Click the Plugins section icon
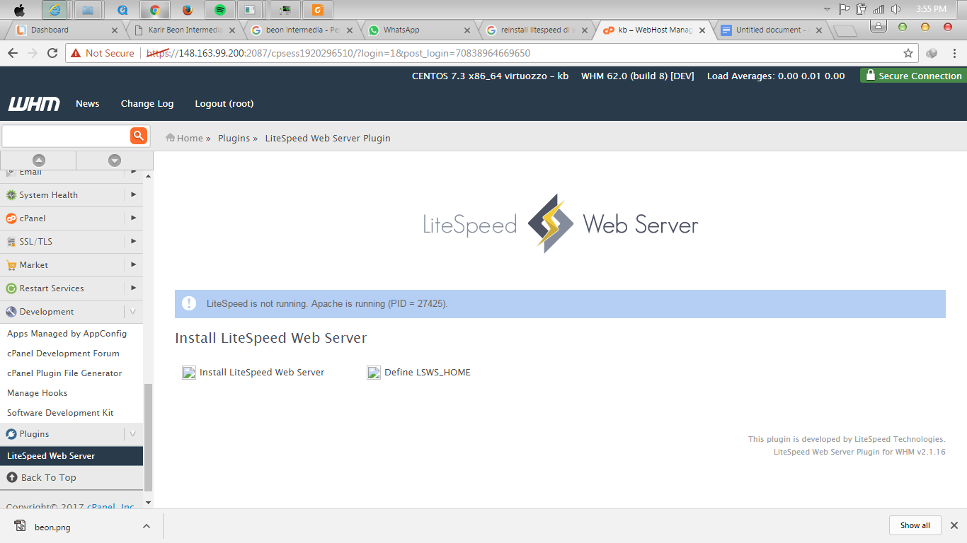 (x=11, y=434)
